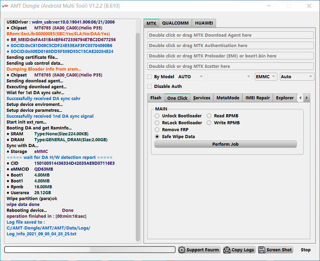Click the MTK Download Agent field

(230, 35)
